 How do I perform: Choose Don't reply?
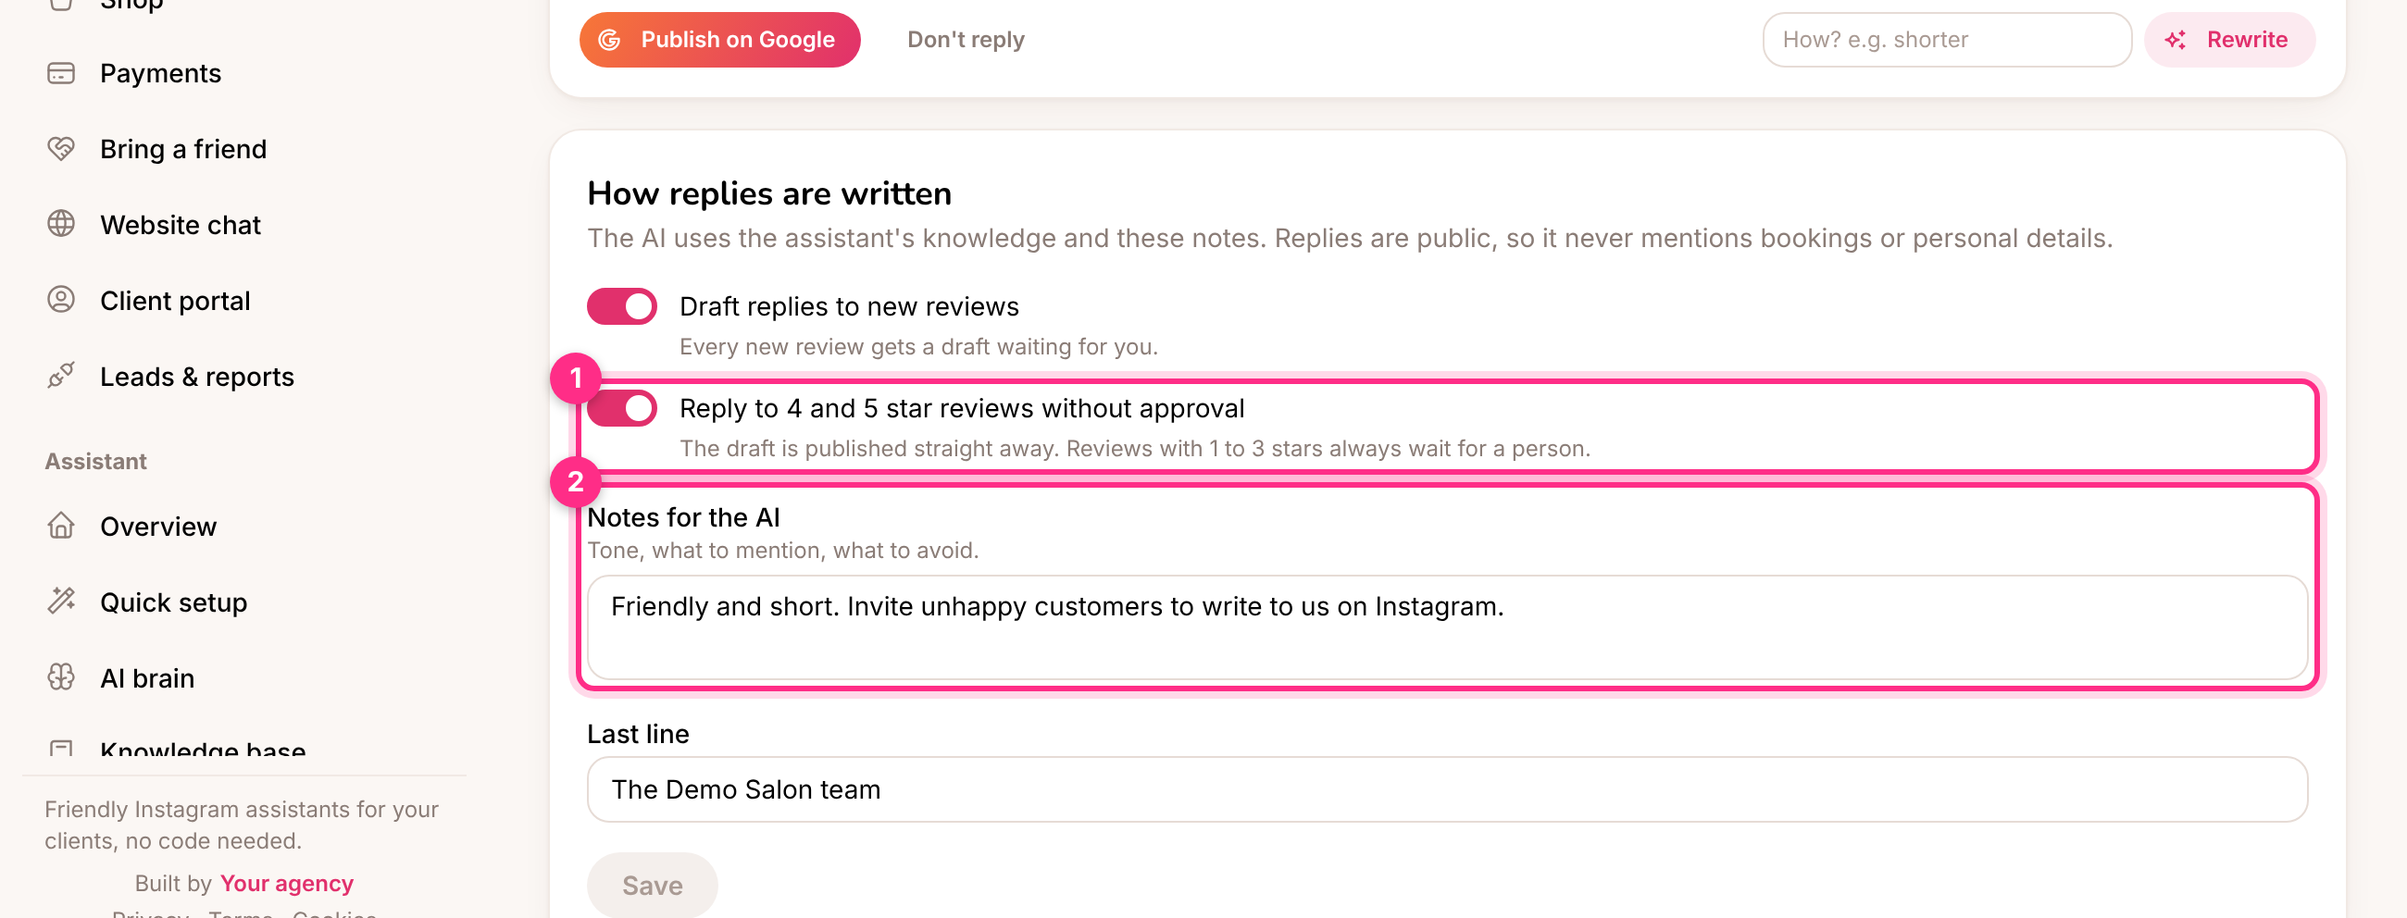coord(966,39)
